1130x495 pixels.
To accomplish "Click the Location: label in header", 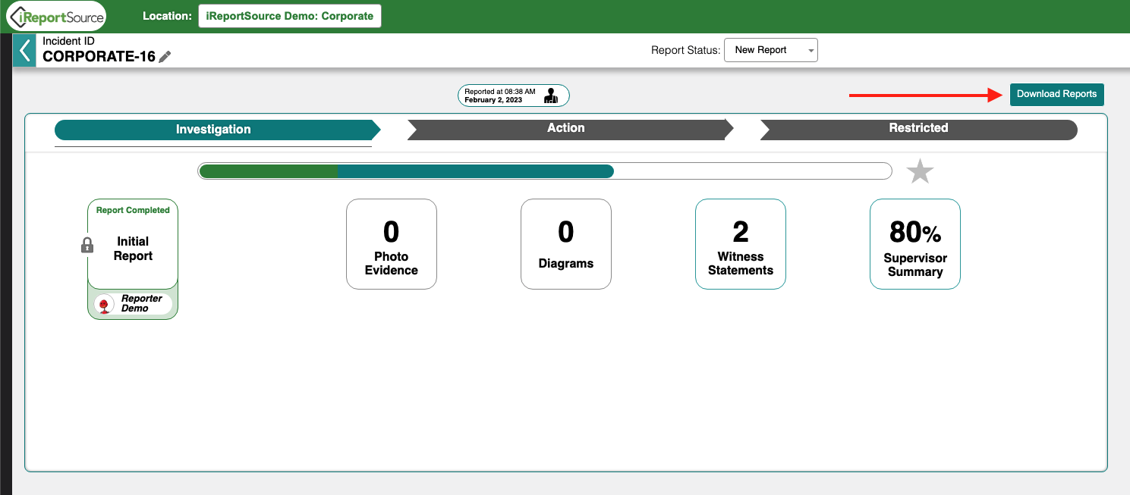I will pyautogui.click(x=167, y=16).
